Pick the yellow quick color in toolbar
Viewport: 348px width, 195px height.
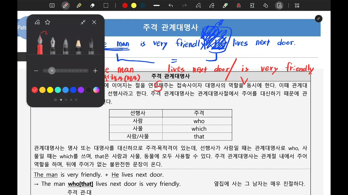[134, 5]
